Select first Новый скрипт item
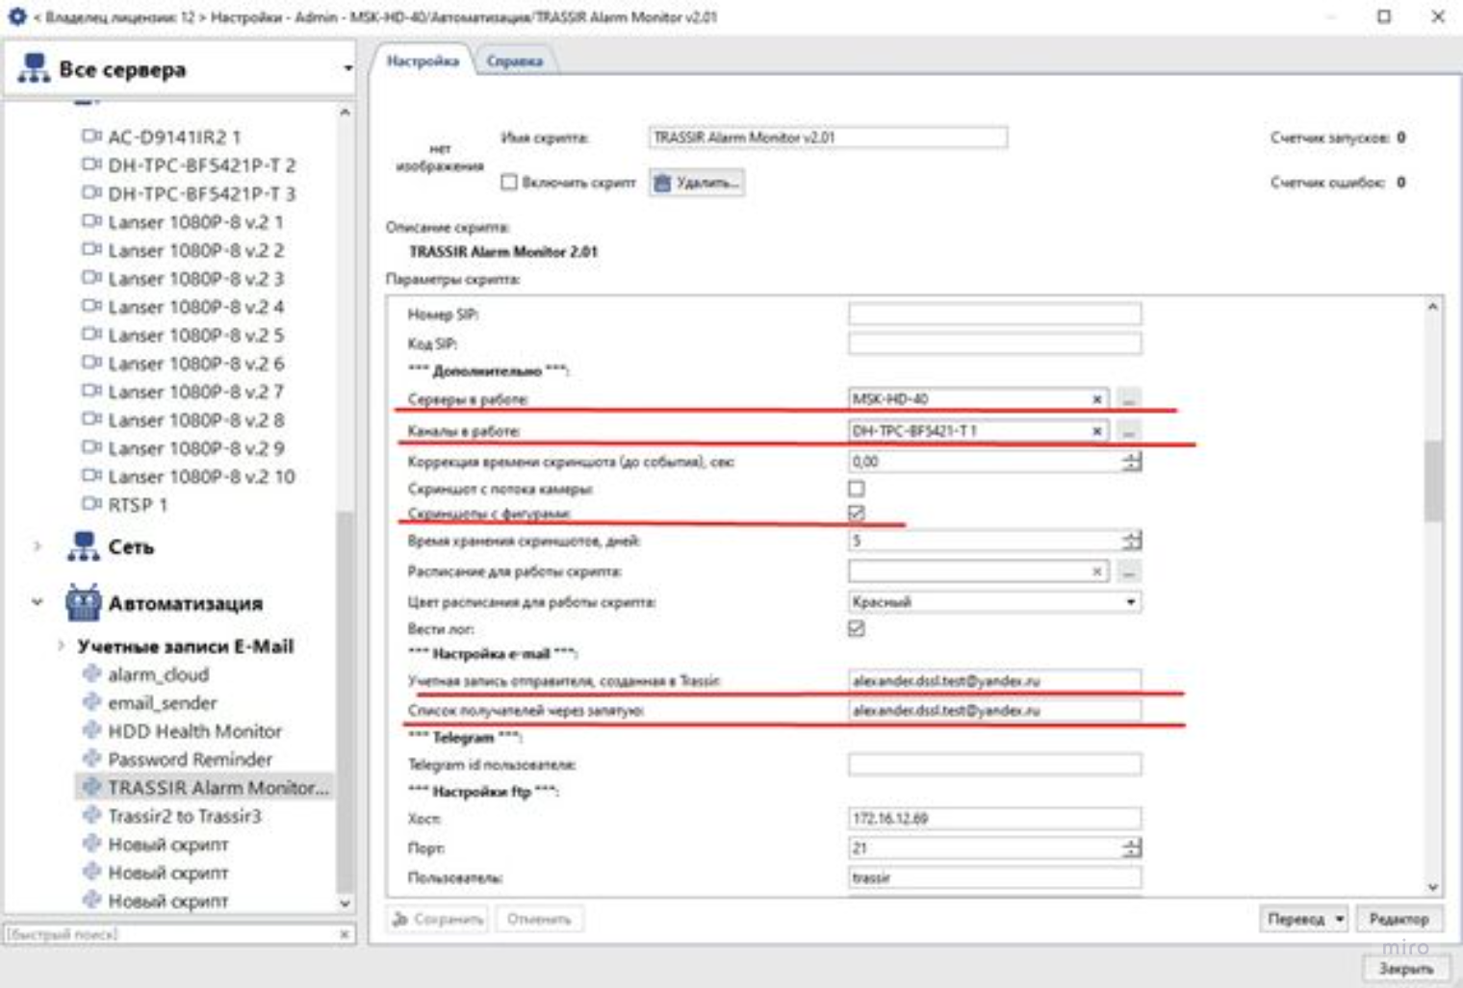This screenshot has height=988, width=1463. click(167, 844)
